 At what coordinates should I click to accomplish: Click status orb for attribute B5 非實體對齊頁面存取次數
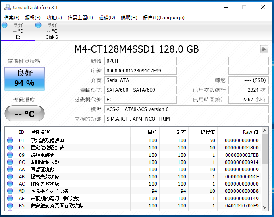[10, 205]
